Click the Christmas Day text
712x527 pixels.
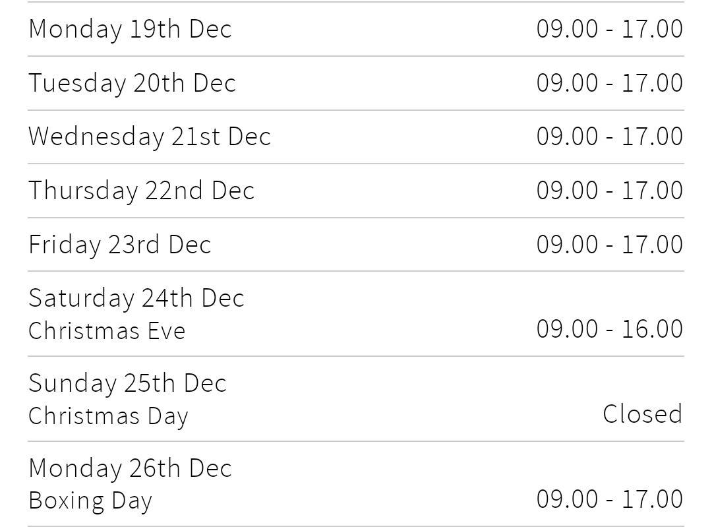[x=108, y=416]
